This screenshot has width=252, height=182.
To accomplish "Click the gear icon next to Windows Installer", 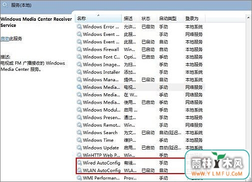I will pyautogui.click(x=79, y=72).
